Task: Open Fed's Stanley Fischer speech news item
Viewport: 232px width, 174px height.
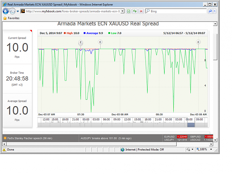Action: 30,138
